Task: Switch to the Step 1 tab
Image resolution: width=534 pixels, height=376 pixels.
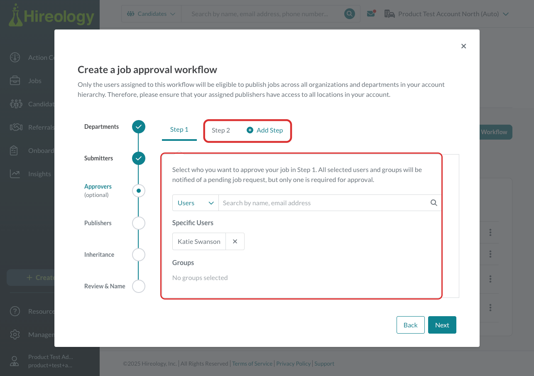Action: pos(179,130)
